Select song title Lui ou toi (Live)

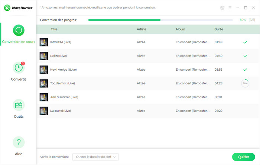[x=60, y=111]
